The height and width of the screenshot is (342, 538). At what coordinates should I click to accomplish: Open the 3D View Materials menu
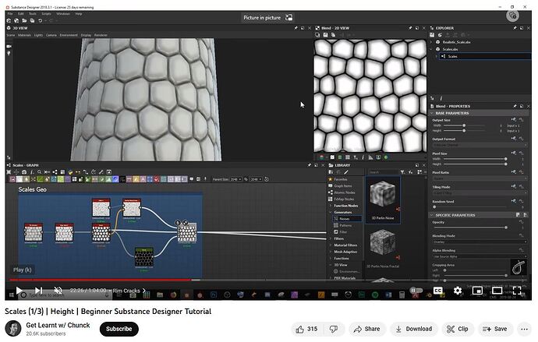click(x=24, y=35)
